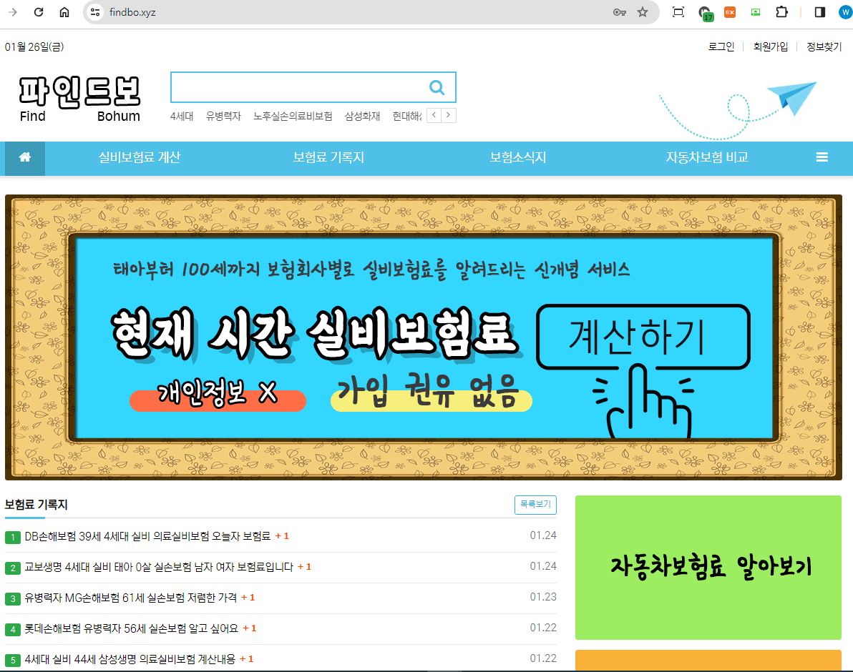
Task: Open the hamburger menu icon
Action: click(822, 158)
